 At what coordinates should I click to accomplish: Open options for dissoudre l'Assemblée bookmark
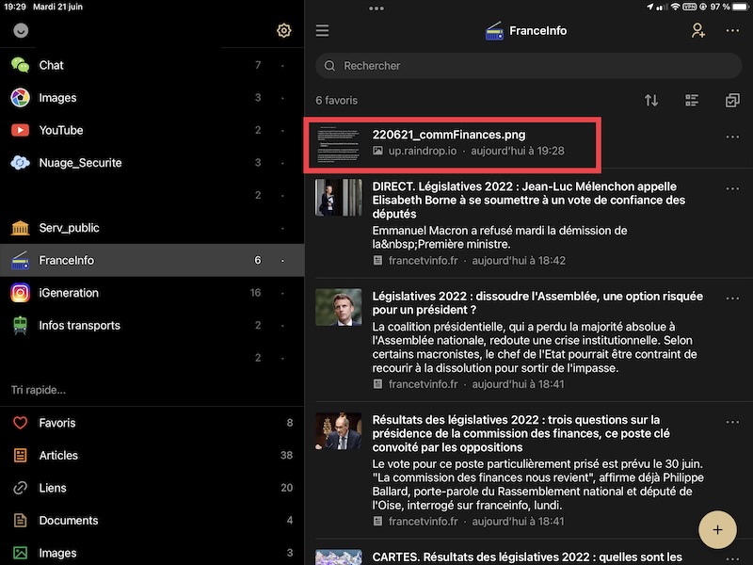tap(732, 298)
